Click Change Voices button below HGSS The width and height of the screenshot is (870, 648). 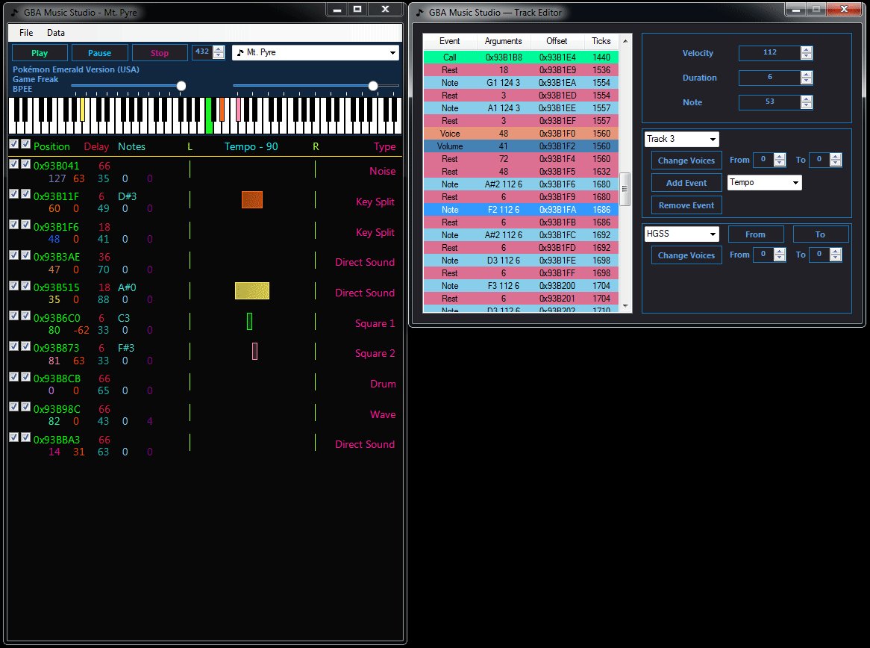(x=686, y=255)
